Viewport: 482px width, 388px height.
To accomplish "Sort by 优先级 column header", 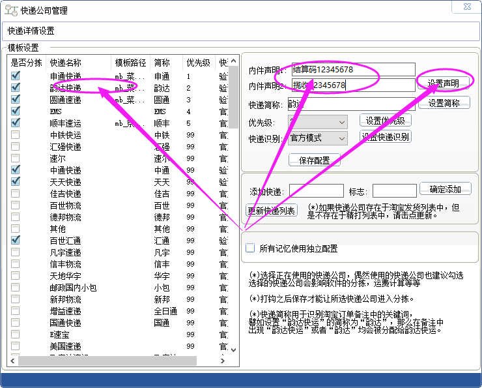I will point(199,63).
